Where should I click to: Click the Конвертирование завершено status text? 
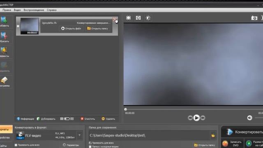point(93,23)
